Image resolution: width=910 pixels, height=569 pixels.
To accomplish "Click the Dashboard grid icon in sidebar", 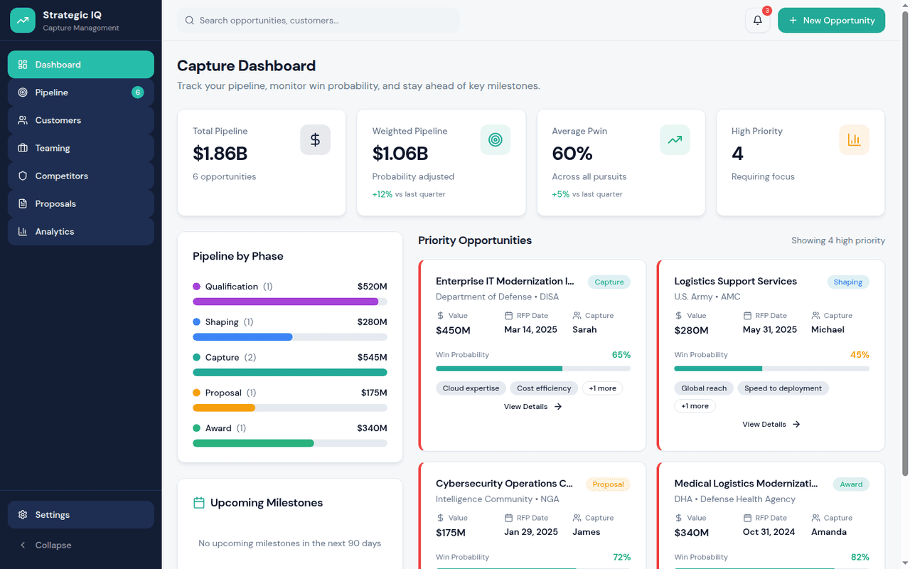I will (x=23, y=65).
